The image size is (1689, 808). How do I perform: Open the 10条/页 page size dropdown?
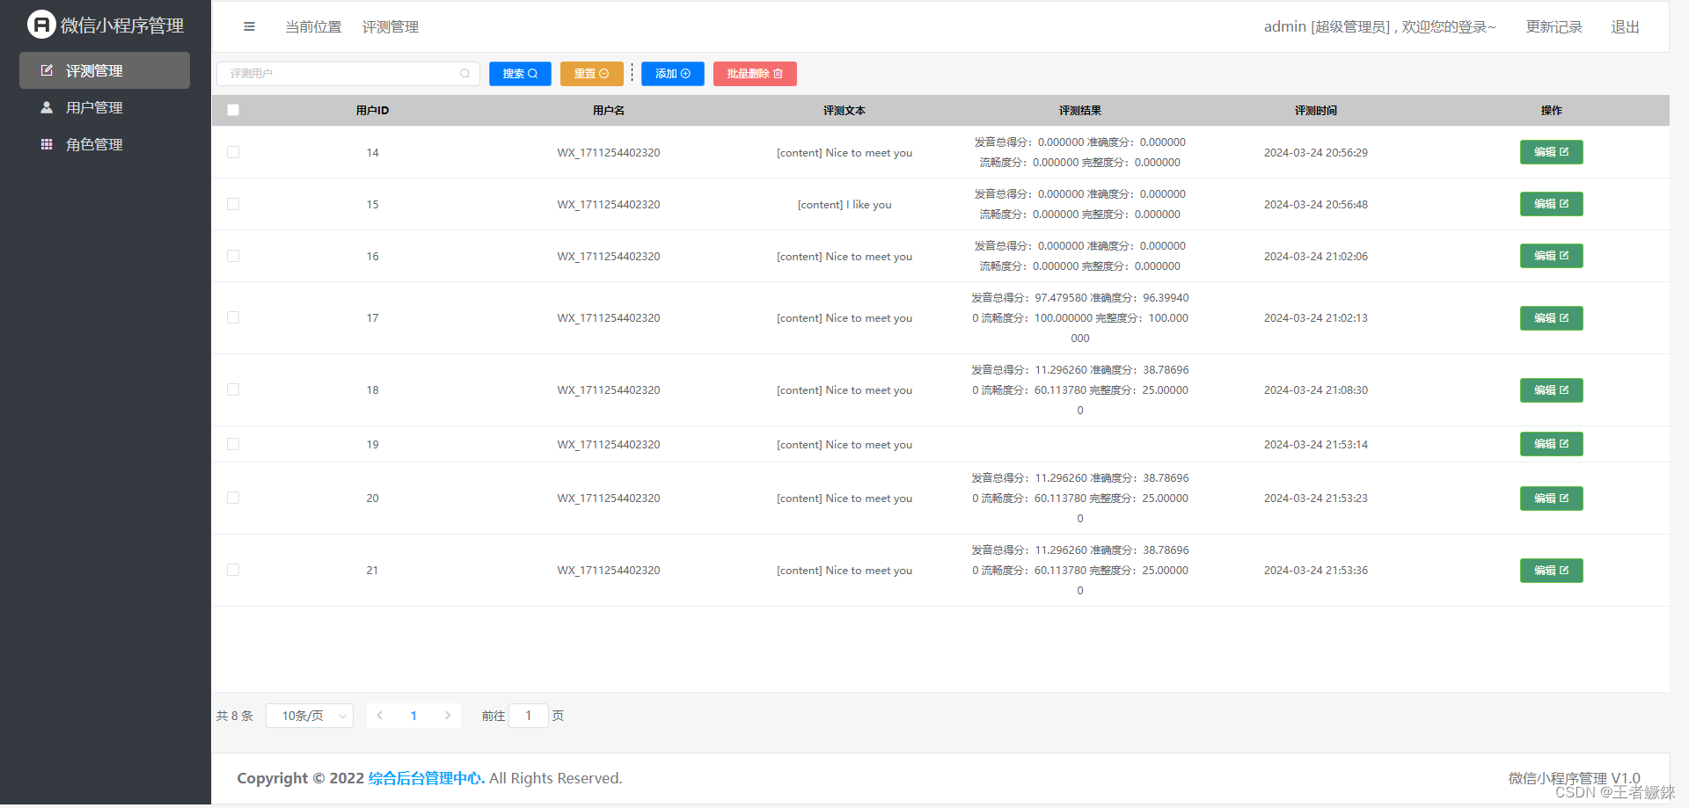pyautogui.click(x=310, y=716)
